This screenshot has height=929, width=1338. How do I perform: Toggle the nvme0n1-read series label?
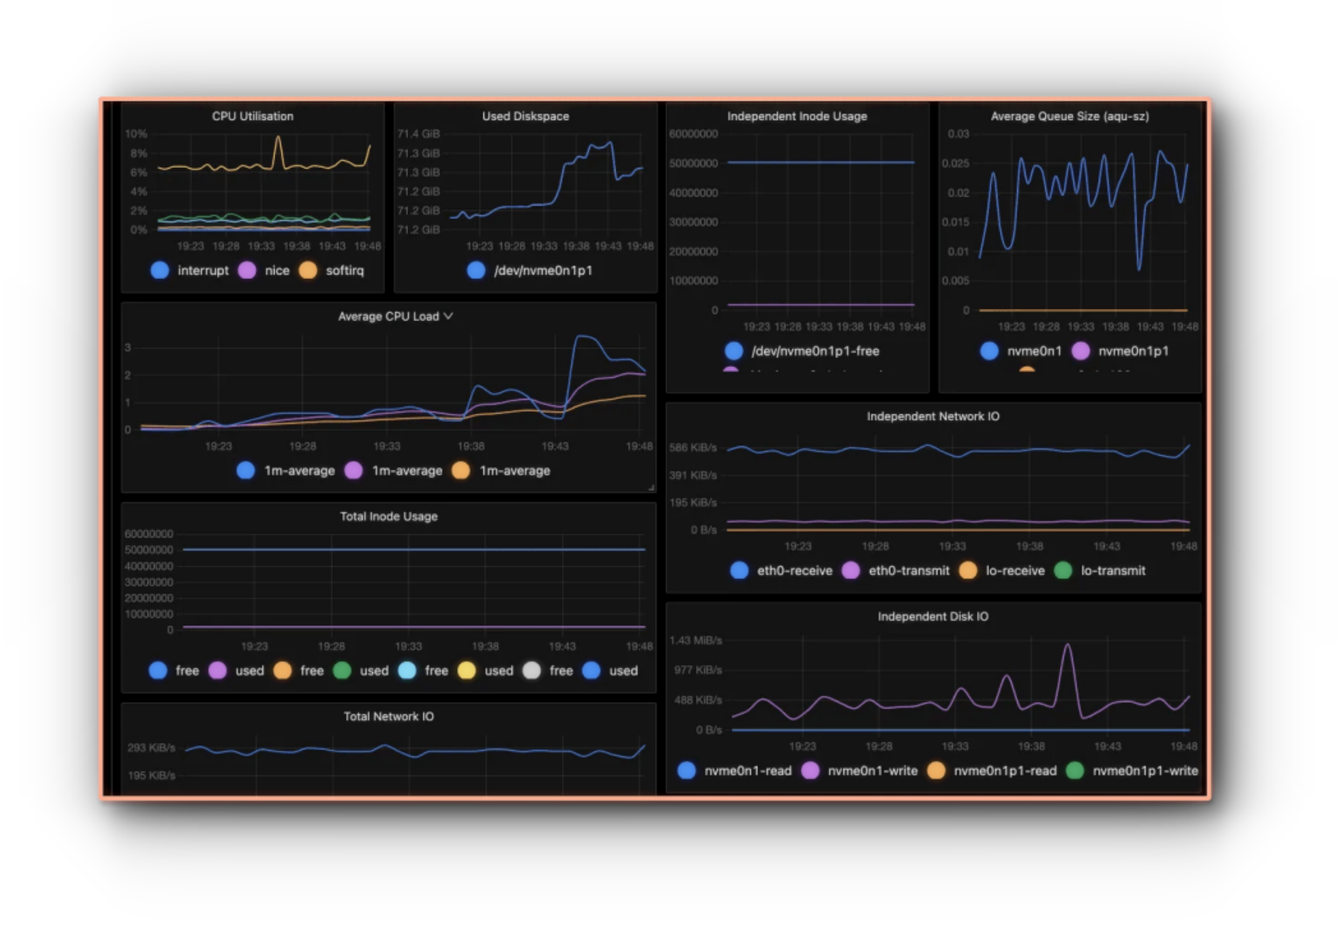point(747,770)
